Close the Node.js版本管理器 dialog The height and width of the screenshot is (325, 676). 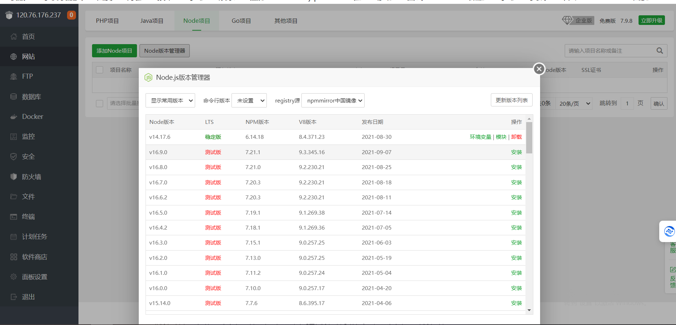[539, 69]
